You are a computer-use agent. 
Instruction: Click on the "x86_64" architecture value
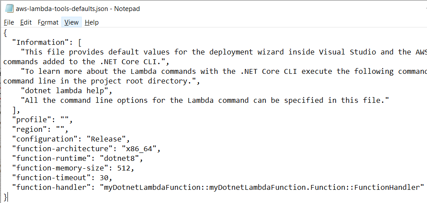pos(135,149)
